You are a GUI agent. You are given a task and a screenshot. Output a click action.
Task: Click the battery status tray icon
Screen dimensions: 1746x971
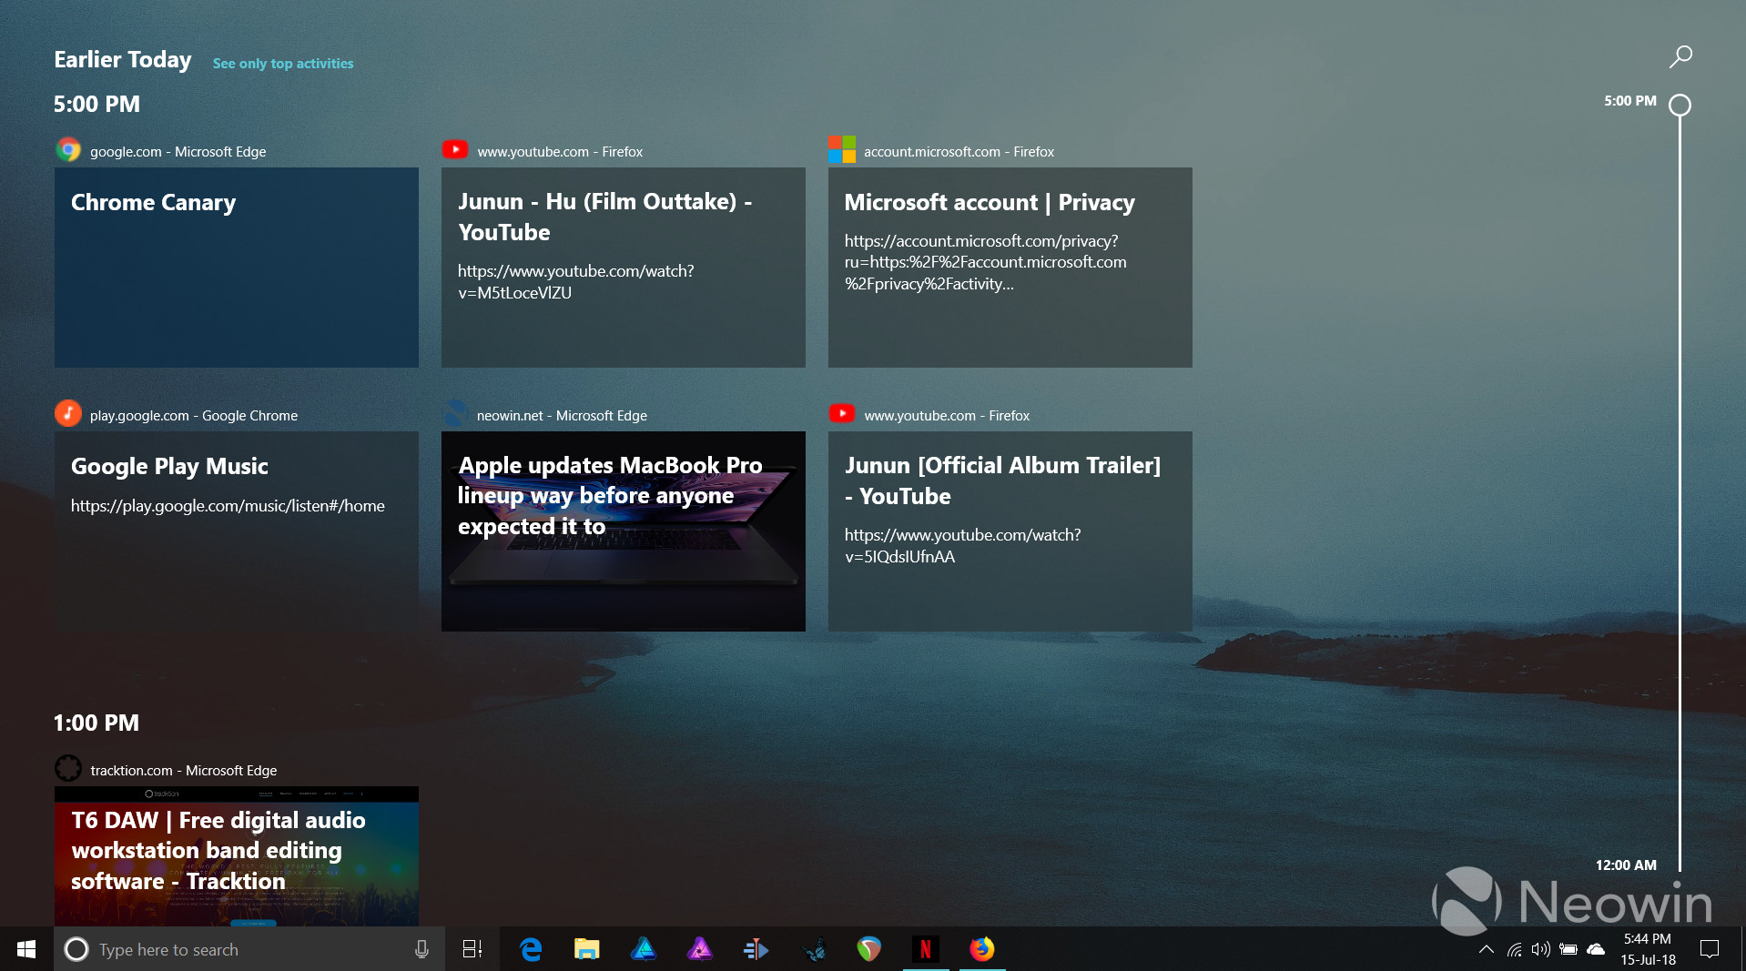[x=1568, y=949]
